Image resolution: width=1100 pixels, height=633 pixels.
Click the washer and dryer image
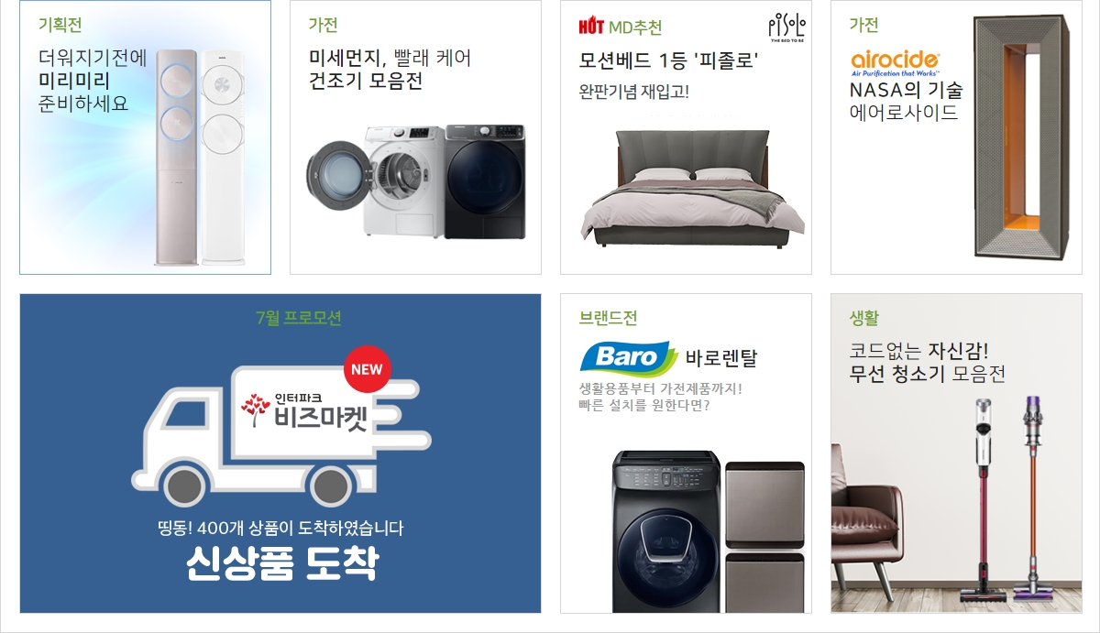[416, 182]
